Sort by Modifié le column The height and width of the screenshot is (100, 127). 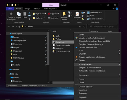(94, 32)
